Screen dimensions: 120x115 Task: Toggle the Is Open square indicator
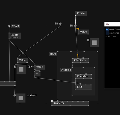pos(21,98)
